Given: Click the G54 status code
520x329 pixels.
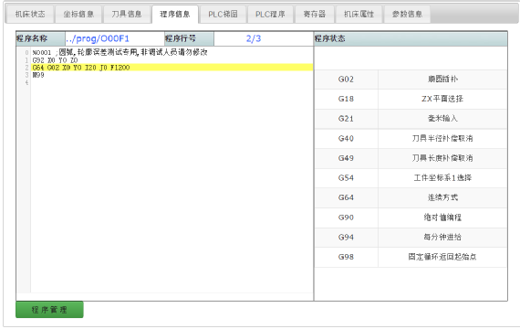Looking at the screenshot, I should [x=346, y=178].
